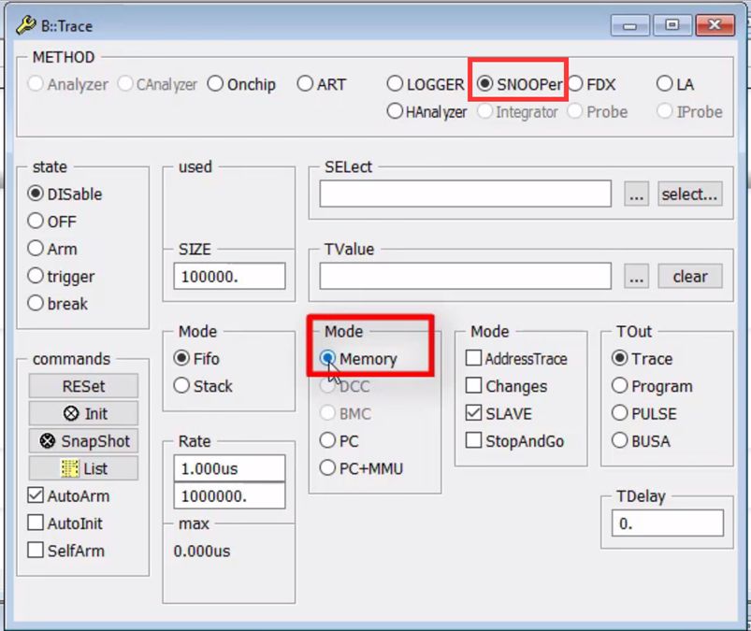This screenshot has width=751, height=631.
Task: Set trace state to Arm
Action: click(36, 249)
